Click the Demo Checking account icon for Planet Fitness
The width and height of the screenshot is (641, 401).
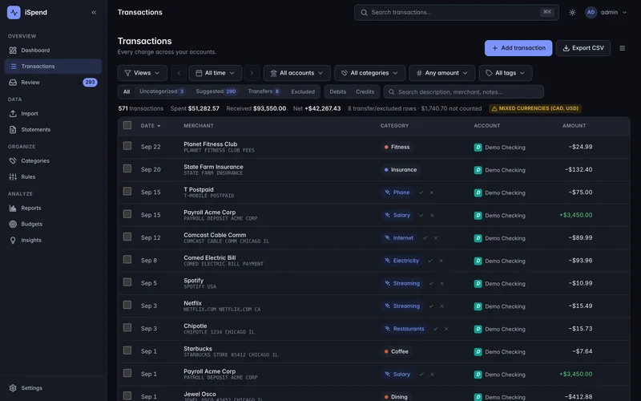pos(478,148)
